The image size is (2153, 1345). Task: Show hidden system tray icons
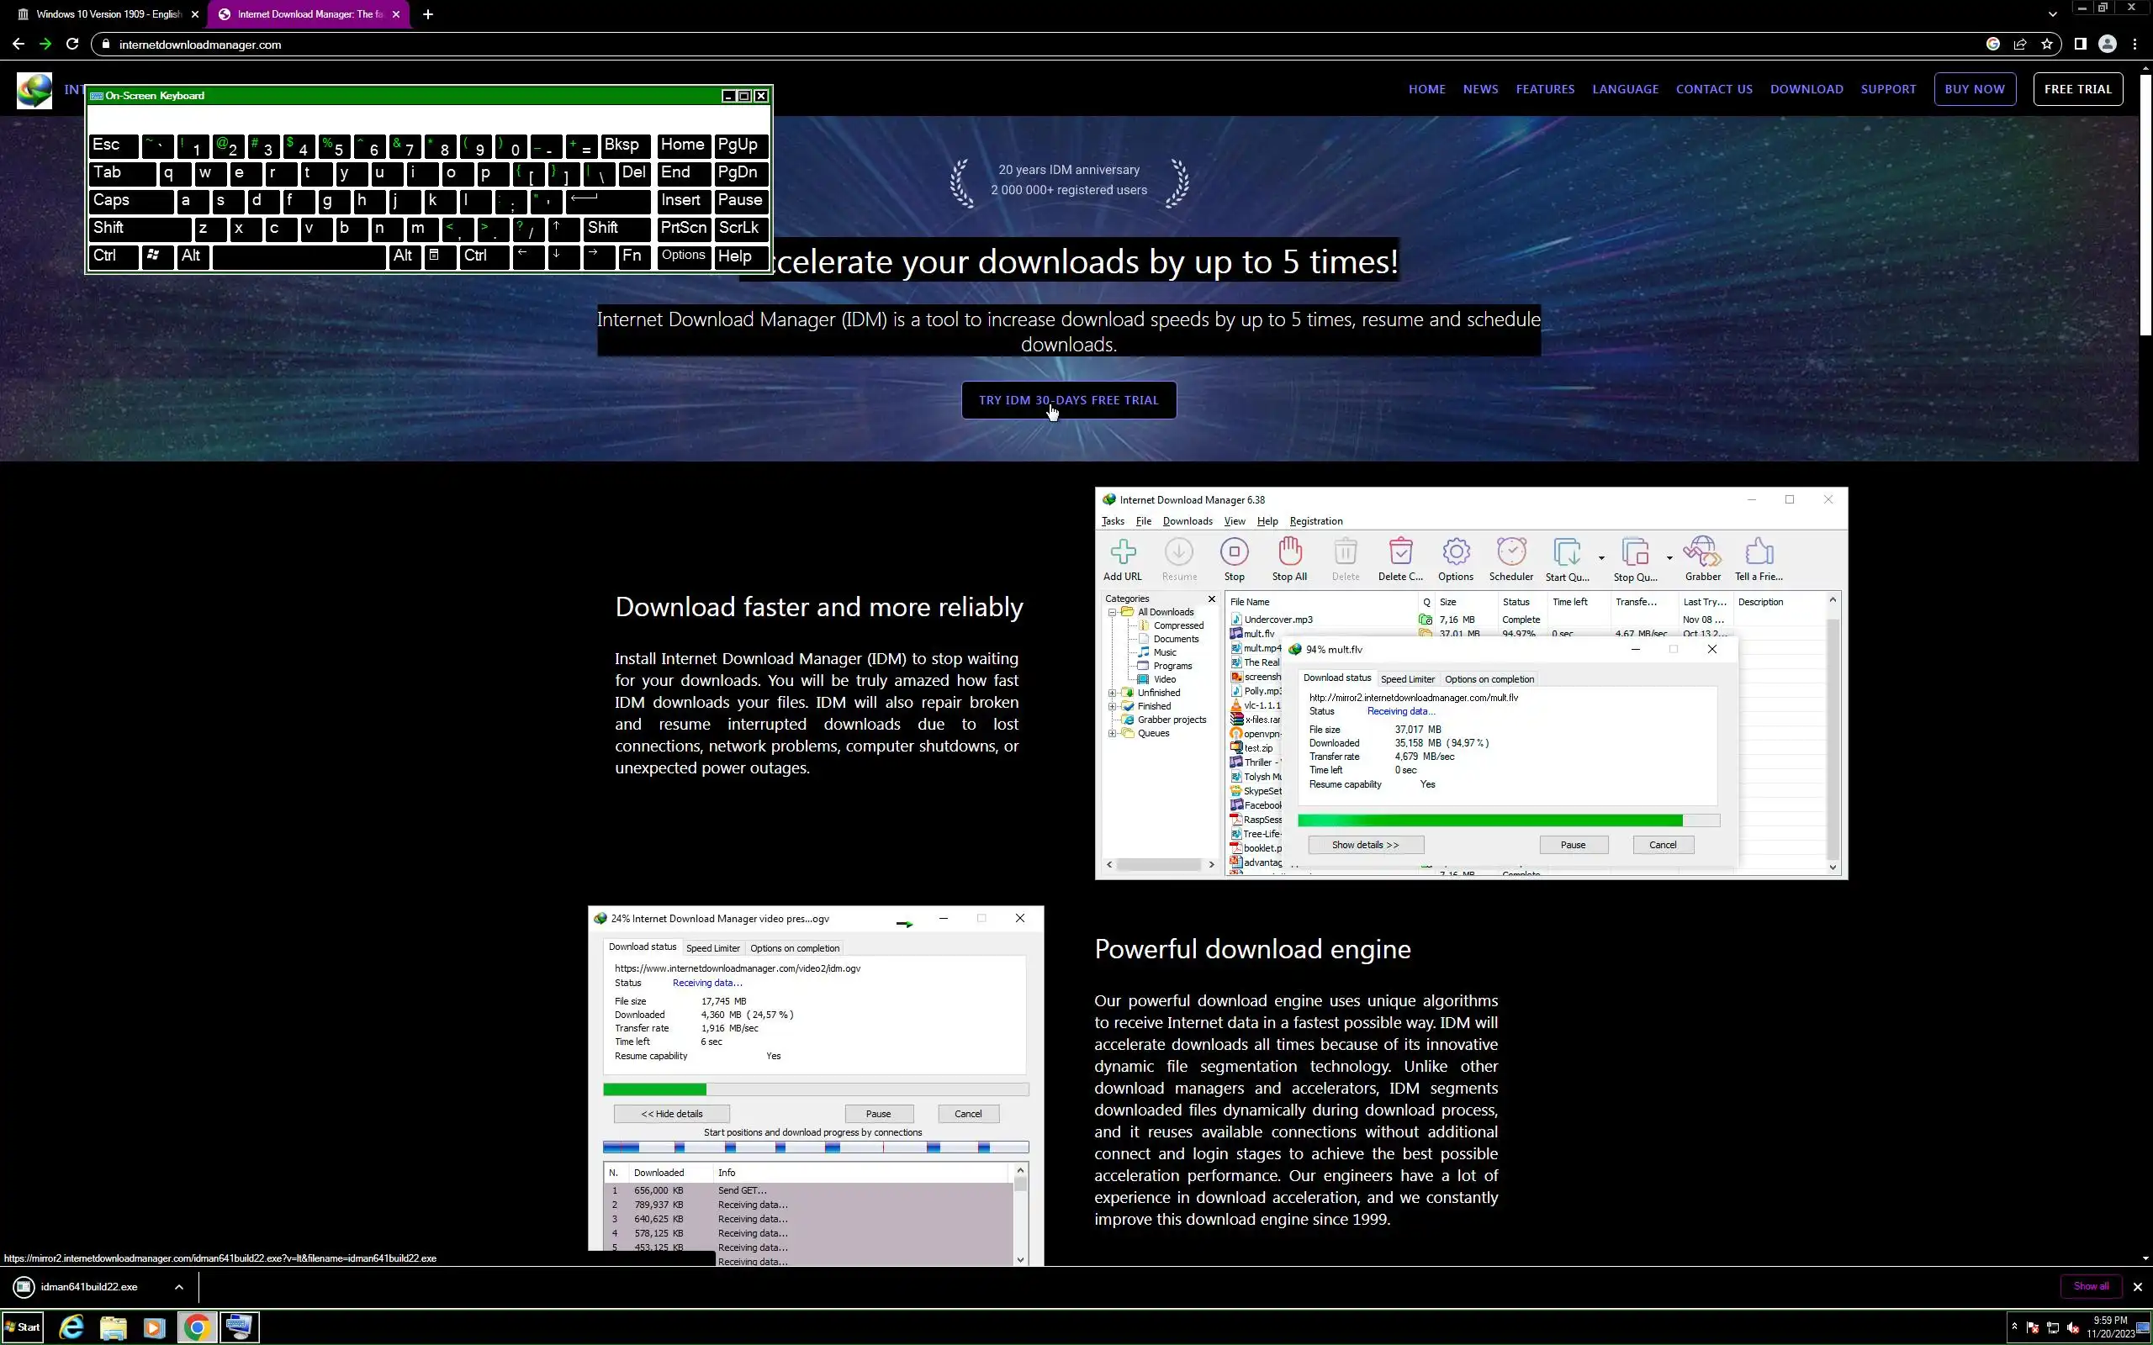point(2014,1327)
